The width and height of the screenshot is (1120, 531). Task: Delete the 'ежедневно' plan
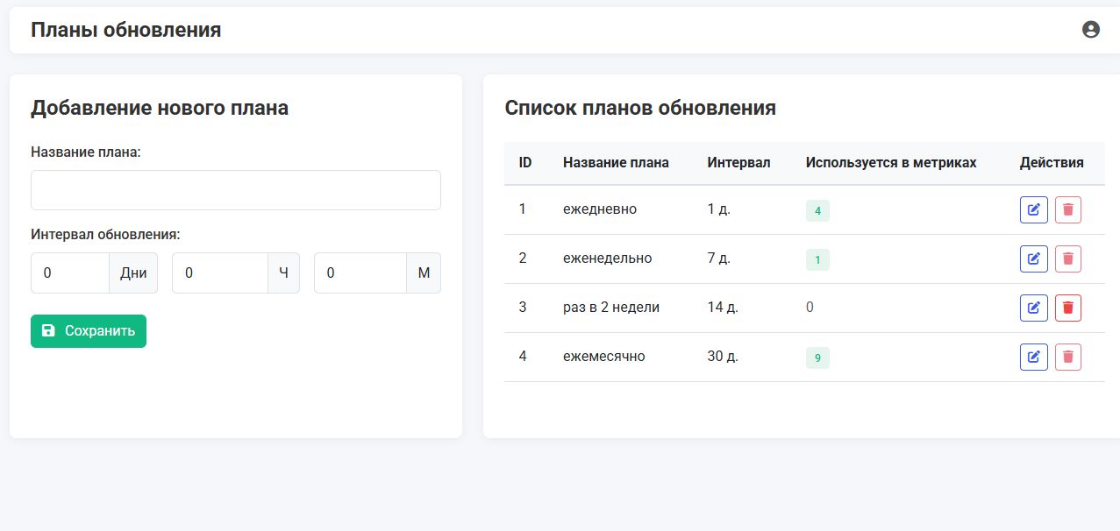pos(1067,210)
